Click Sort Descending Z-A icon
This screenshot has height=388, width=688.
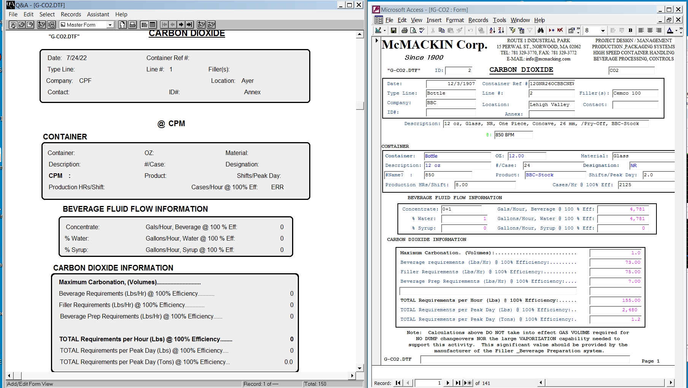tap(501, 30)
